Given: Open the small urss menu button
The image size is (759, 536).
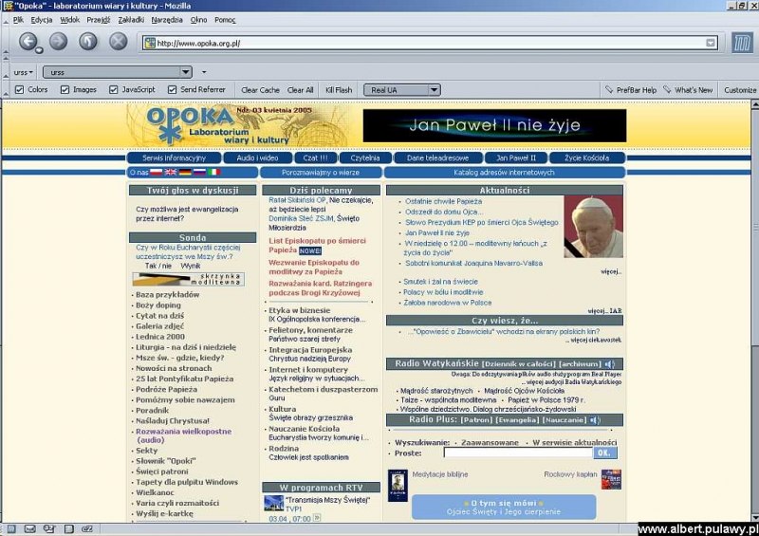Looking at the screenshot, I should click(23, 72).
